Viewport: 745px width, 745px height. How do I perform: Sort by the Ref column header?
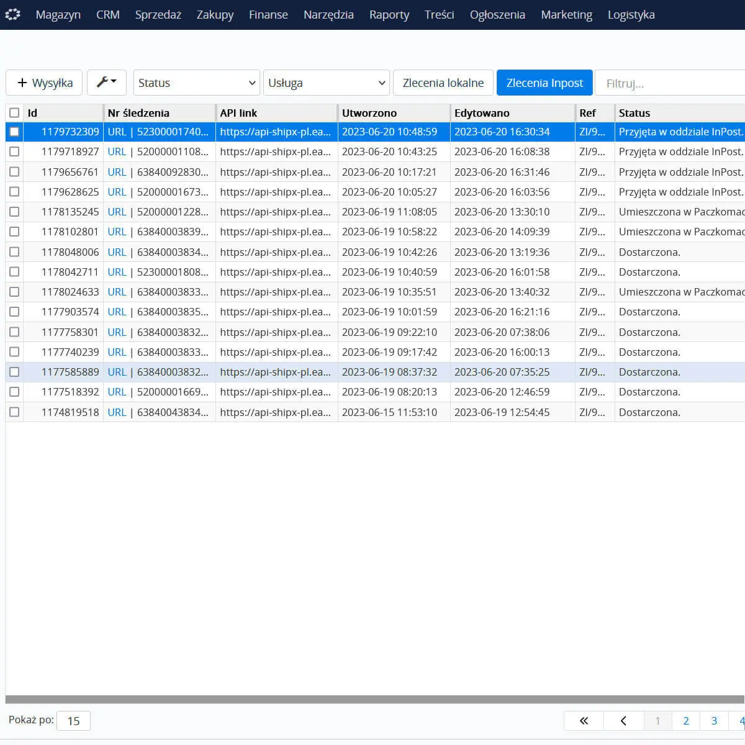594,113
